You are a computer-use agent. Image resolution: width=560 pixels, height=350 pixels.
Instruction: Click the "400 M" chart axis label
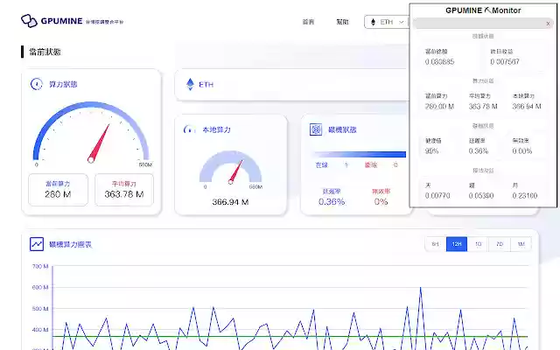pos(40,330)
